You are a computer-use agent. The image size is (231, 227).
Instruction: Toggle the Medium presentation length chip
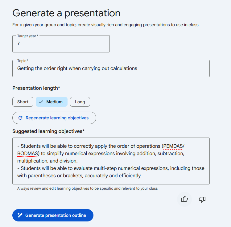(52, 102)
